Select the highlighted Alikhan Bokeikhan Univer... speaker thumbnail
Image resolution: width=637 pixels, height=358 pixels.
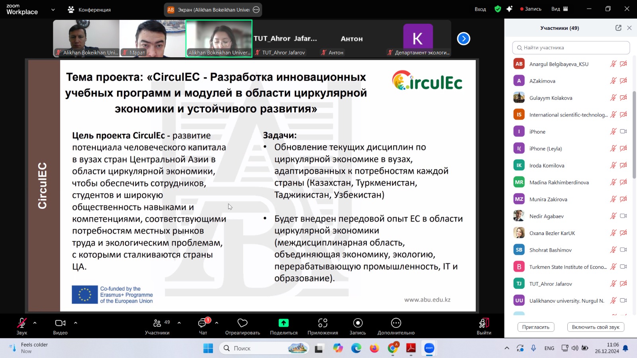[x=219, y=39]
